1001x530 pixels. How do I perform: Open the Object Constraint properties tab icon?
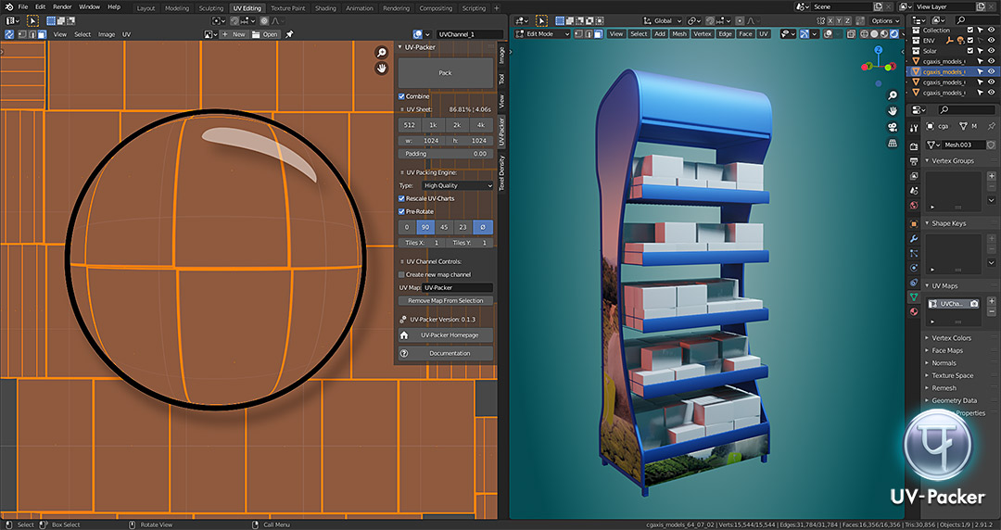[x=914, y=283]
